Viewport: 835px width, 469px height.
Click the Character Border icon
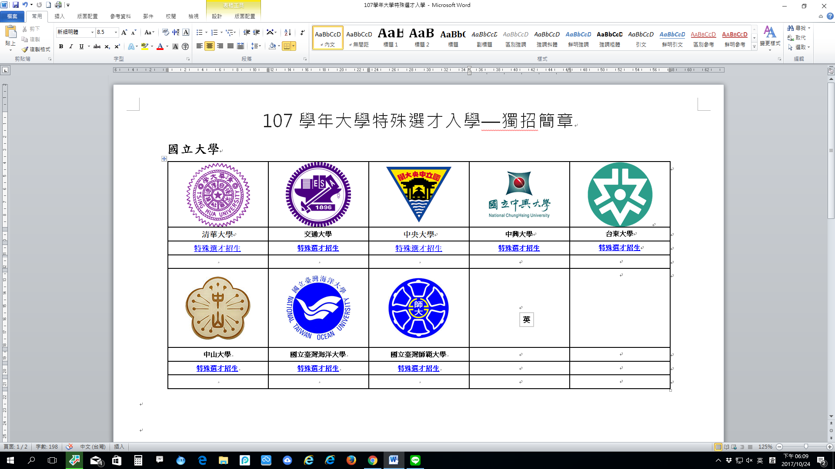(x=186, y=32)
